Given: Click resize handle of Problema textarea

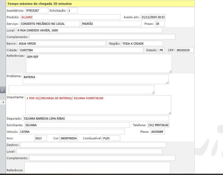Looking at the screenshot, I should click(167, 82).
